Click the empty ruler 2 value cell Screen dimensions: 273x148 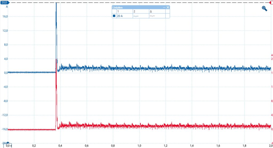pyautogui.click(x=140, y=16)
